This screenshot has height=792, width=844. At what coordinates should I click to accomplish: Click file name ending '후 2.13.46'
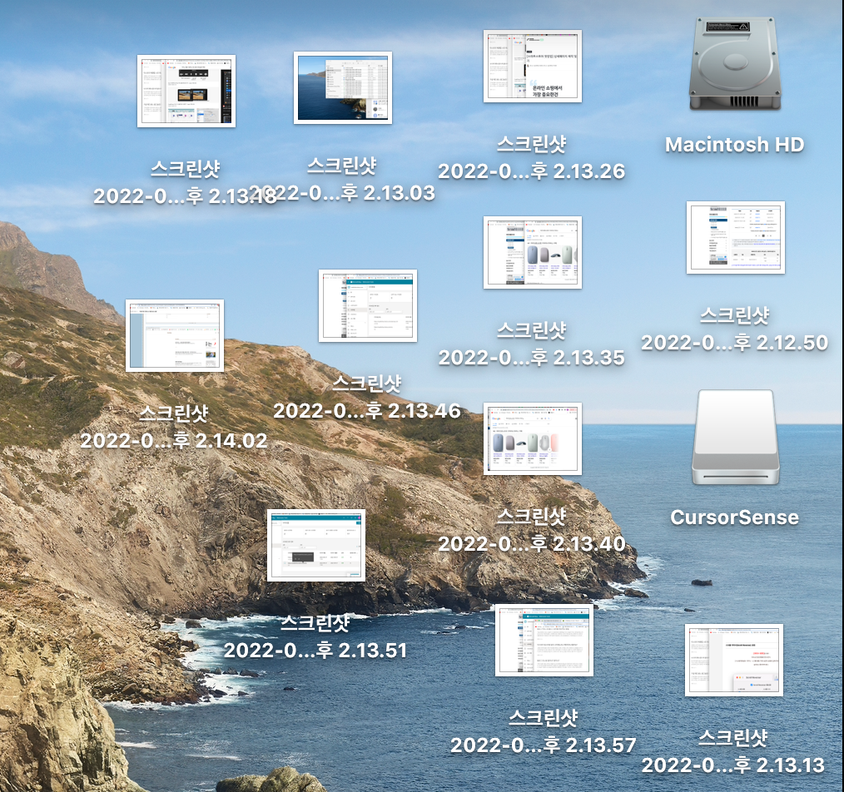click(367, 397)
